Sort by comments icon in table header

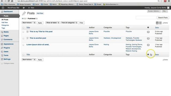point(148,27)
